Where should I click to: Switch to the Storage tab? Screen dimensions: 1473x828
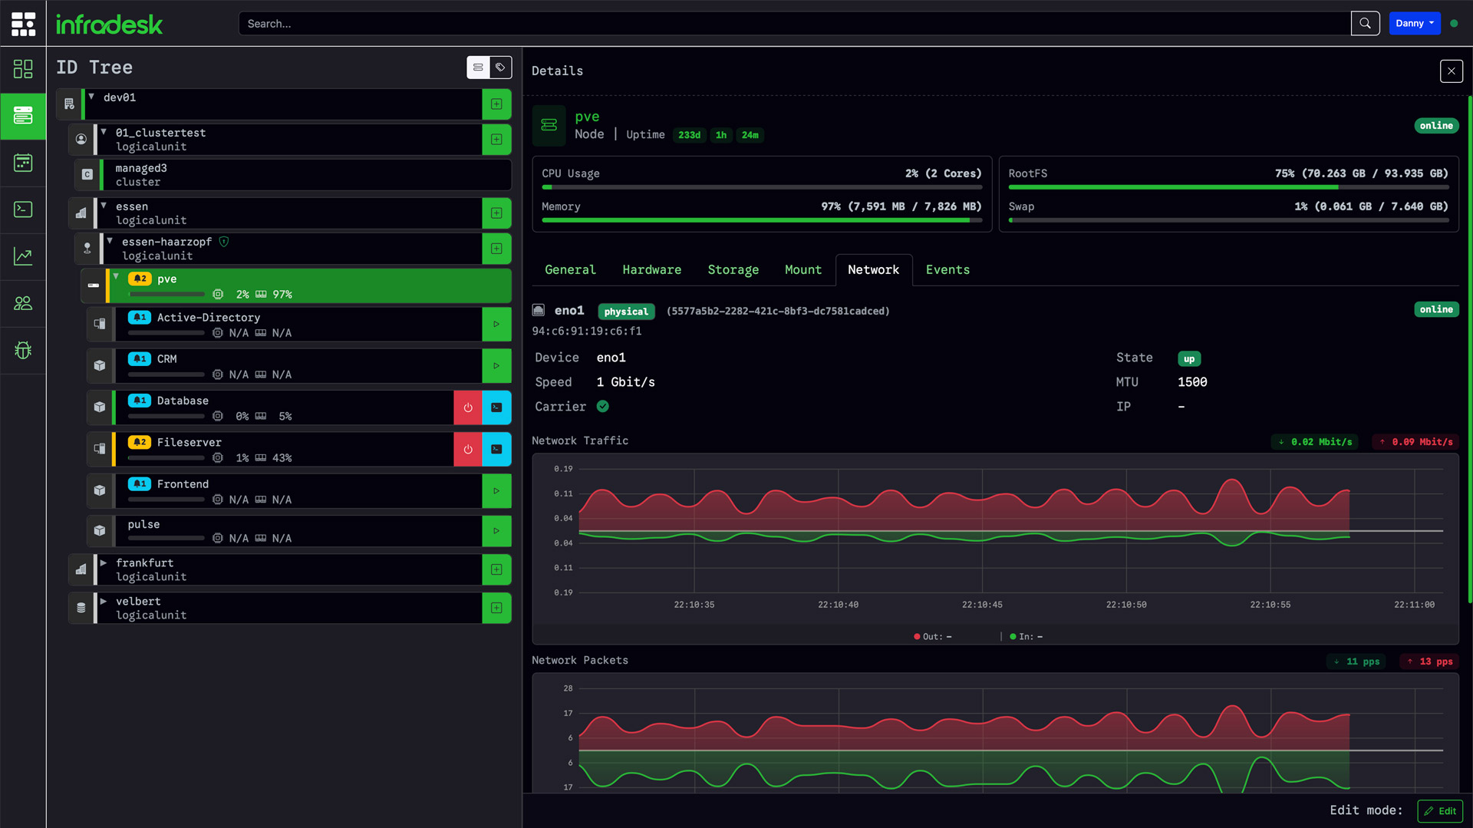pyautogui.click(x=733, y=270)
